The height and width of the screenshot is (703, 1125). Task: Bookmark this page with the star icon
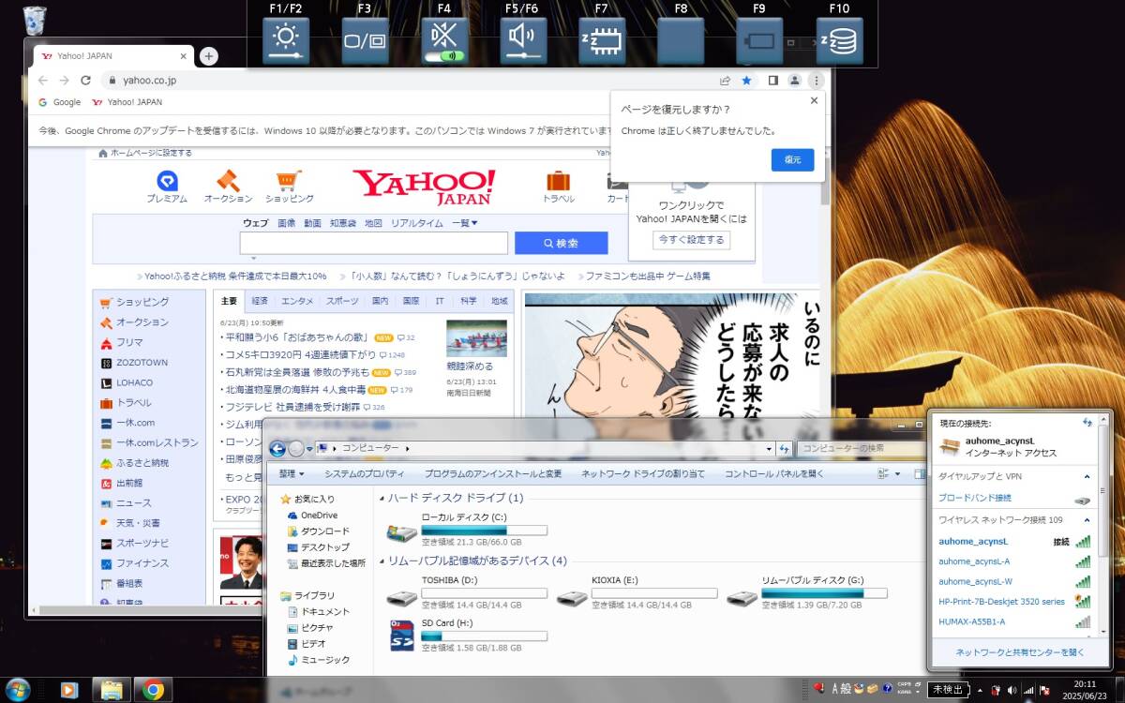pyautogui.click(x=746, y=81)
